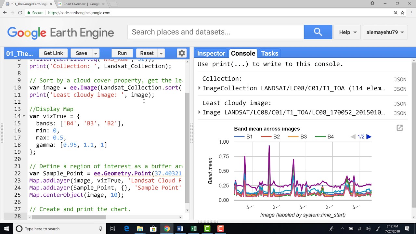Open volume control in system tray
Viewport: 416px width, 234px height.
[368, 228]
